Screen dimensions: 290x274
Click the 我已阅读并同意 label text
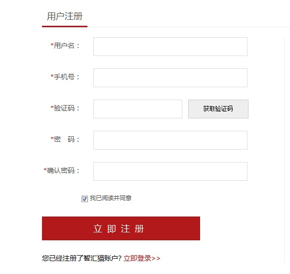(111, 198)
